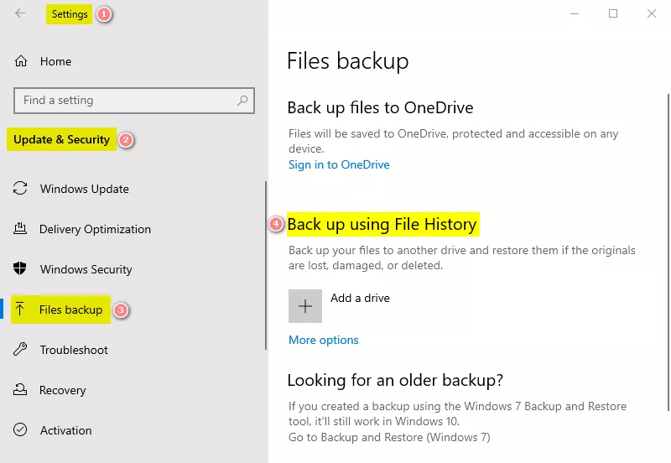Select Files backup in sidebar
671x463 pixels.
(x=70, y=310)
